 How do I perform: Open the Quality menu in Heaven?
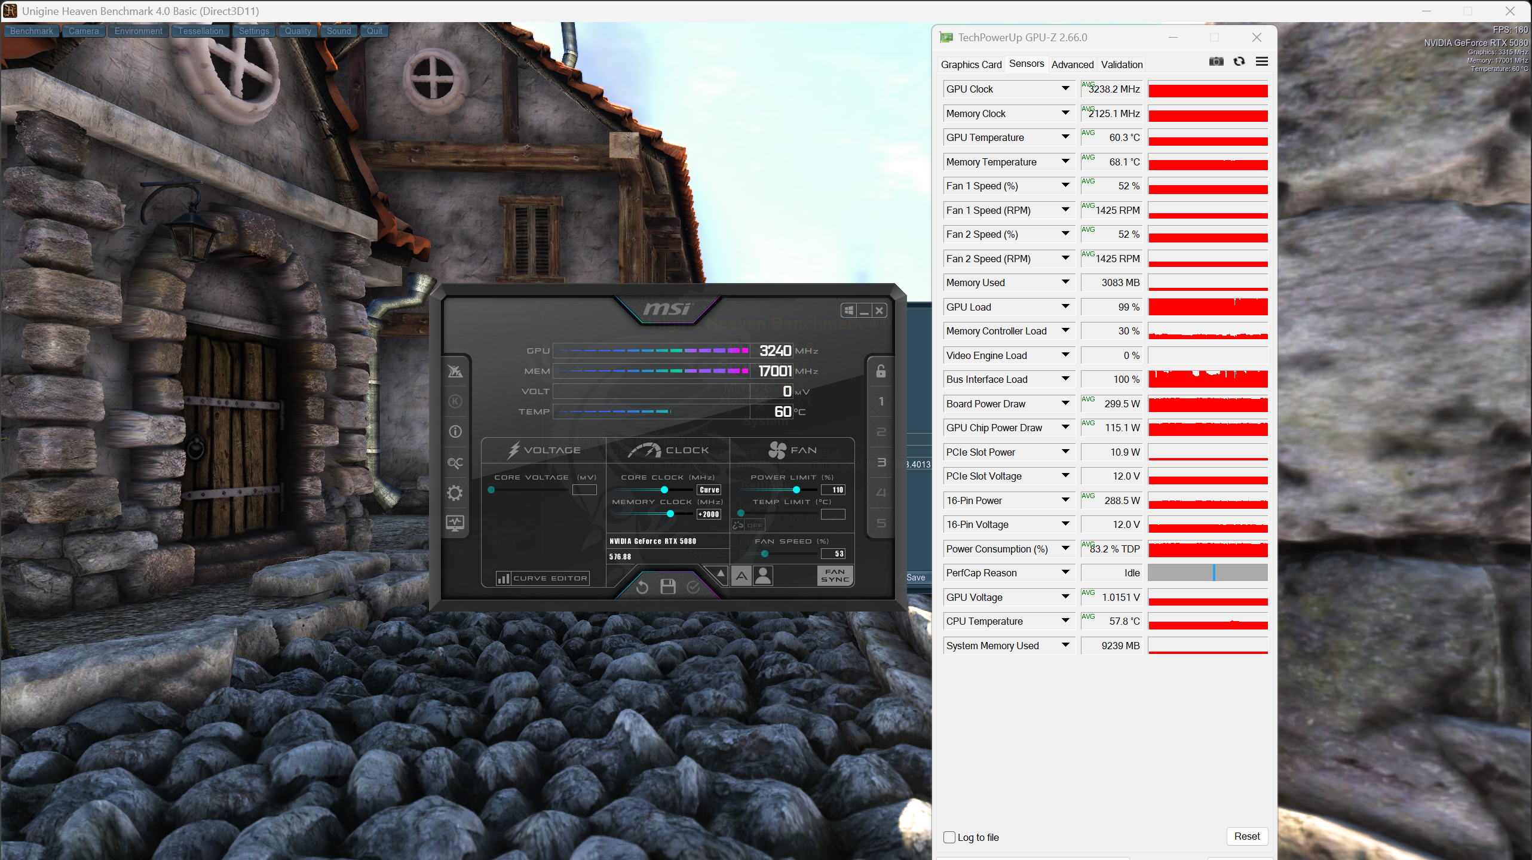click(298, 31)
